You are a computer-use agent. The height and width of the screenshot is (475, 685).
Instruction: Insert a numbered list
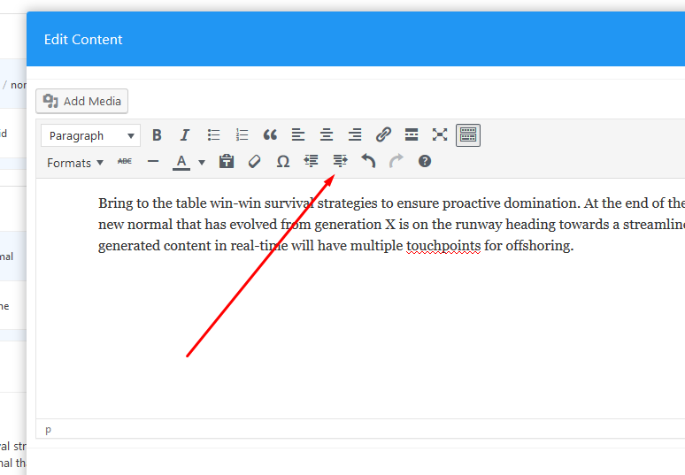pyautogui.click(x=242, y=135)
